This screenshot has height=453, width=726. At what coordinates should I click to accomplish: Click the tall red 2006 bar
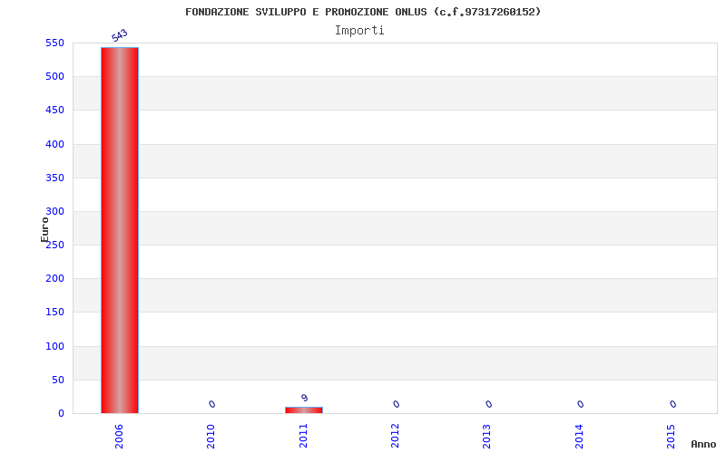point(120,230)
